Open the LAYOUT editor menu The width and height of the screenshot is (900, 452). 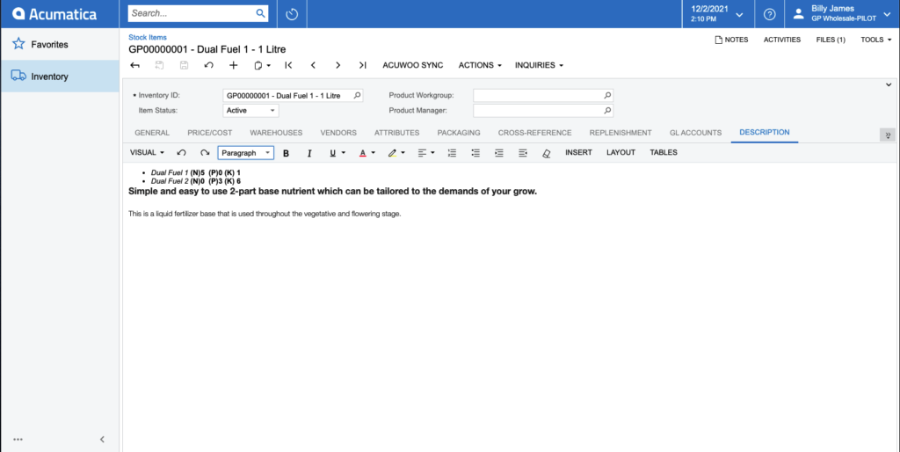[x=621, y=153]
